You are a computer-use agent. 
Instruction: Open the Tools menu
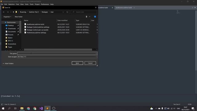coord(31,4)
